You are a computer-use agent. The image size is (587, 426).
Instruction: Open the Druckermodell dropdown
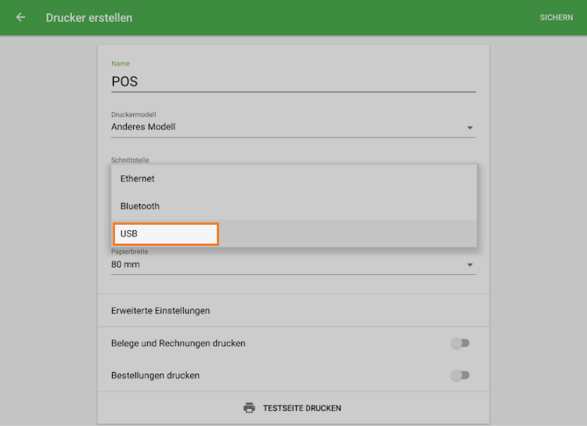293,127
